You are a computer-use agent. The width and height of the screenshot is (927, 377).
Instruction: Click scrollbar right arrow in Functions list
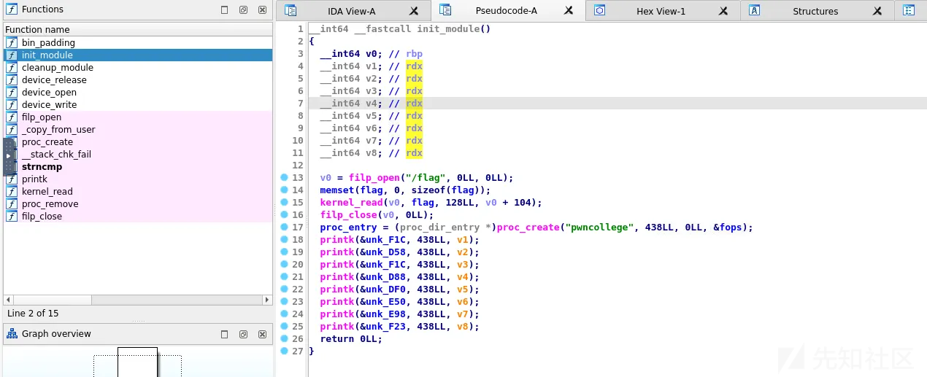266,300
